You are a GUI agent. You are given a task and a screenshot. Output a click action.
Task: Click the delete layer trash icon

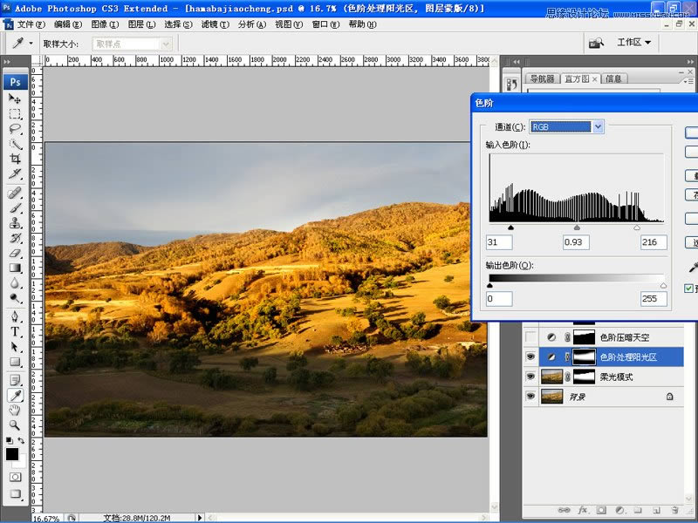[x=675, y=509]
